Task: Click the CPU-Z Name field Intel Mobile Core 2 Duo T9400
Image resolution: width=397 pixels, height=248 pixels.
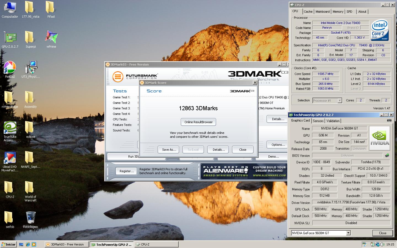Action: [x=340, y=23]
